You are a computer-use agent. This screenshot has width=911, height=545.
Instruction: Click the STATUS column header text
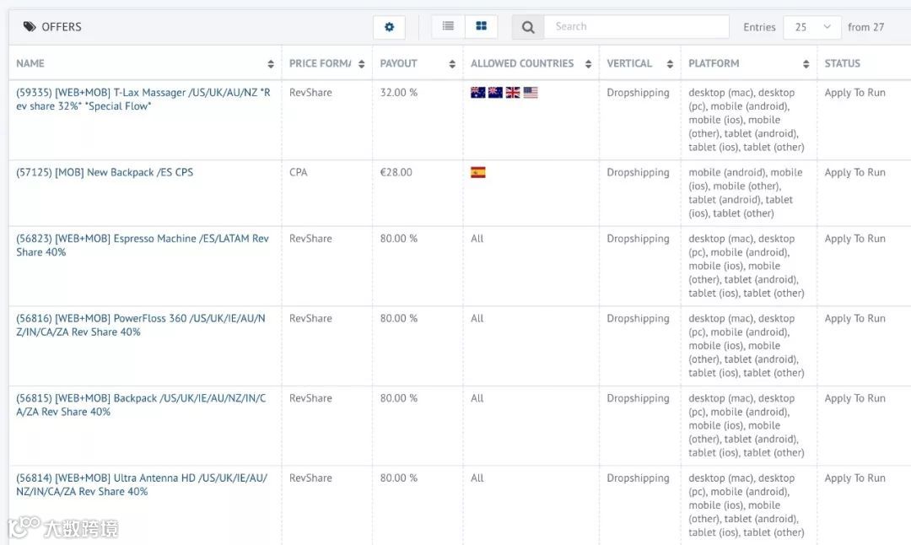(843, 63)
